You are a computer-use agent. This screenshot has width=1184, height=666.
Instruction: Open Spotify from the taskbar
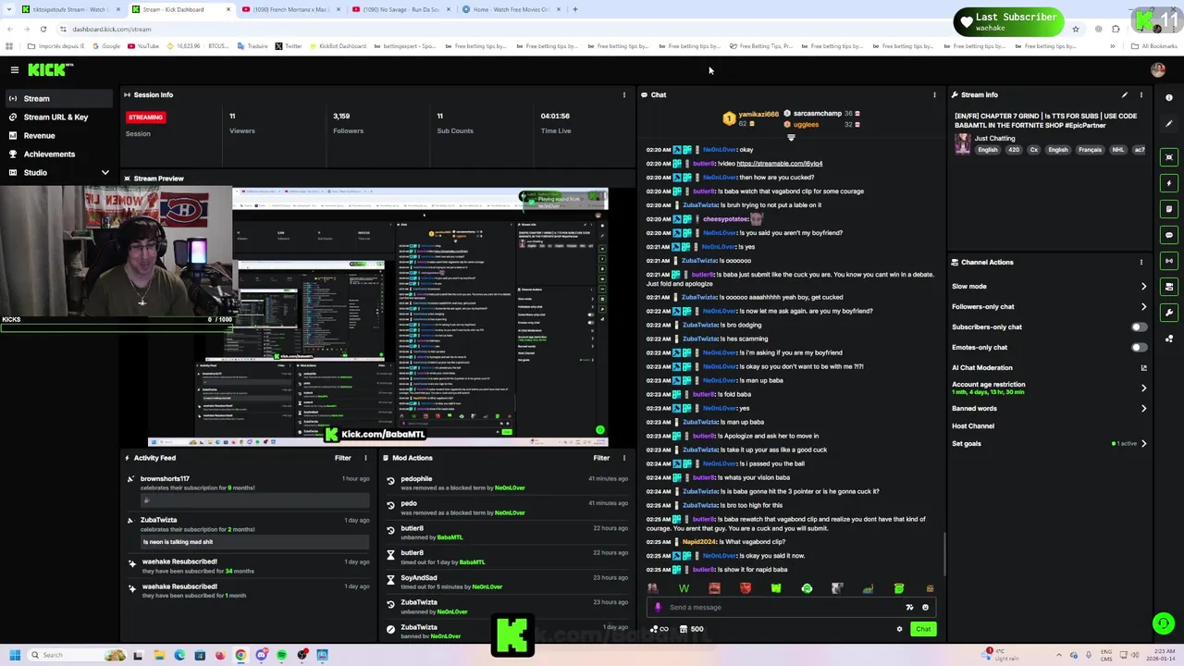[281, 655]
